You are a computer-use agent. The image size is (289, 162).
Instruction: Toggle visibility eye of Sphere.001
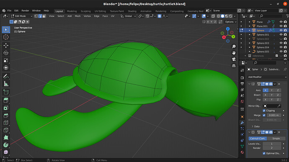(x=281, y=34)
